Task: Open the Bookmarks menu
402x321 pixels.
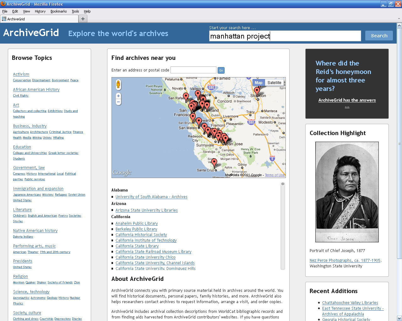Action: coord(58,11)
